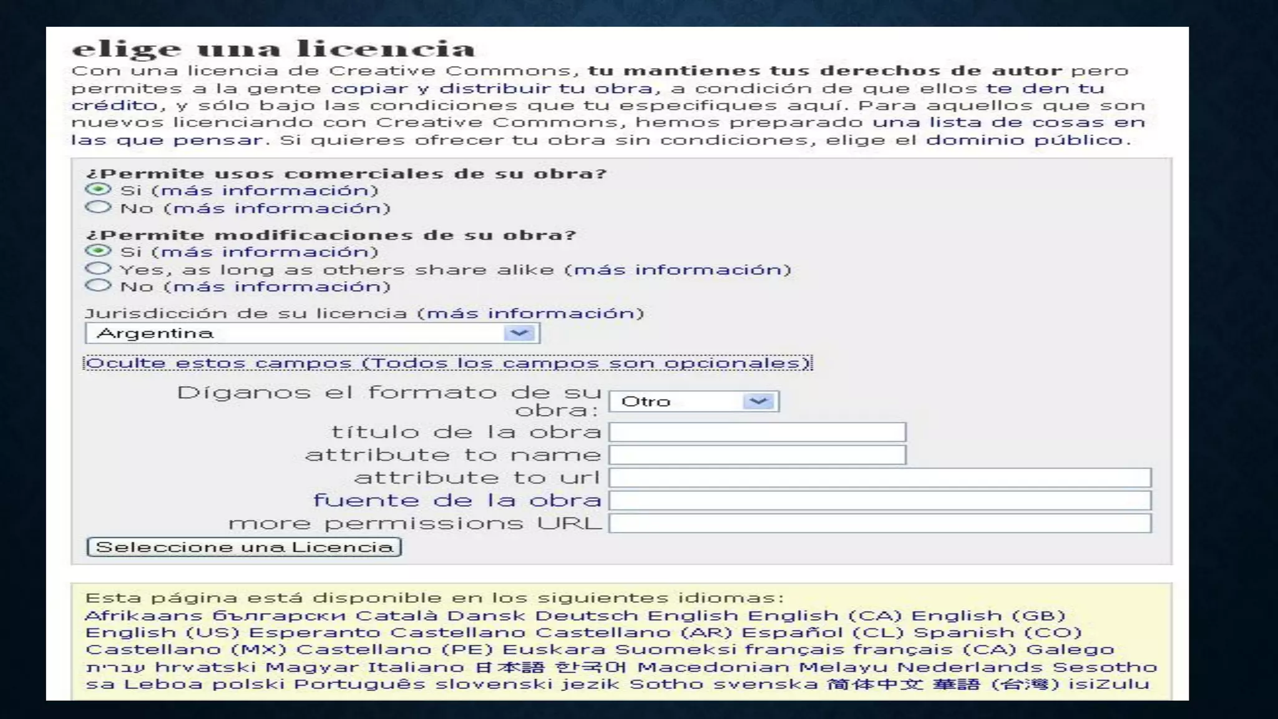Select 'Sí' for modifications of work

(98, 251)
